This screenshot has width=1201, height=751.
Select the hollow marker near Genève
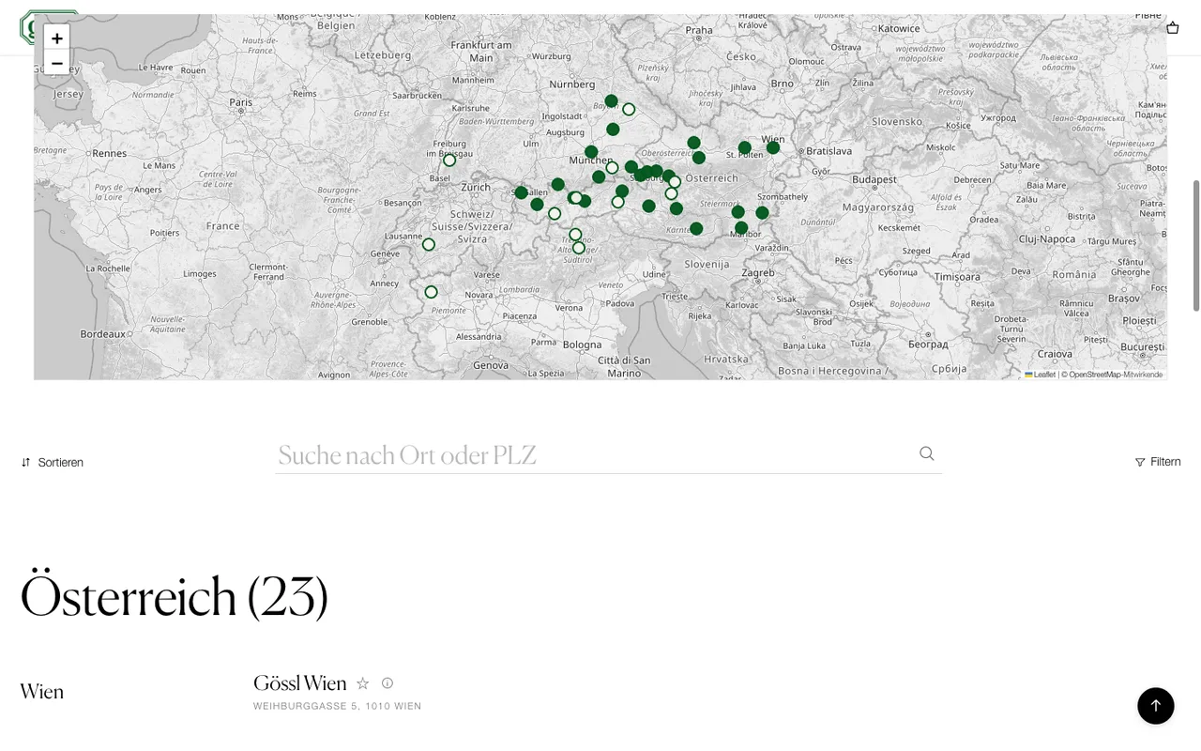point(429,245)
